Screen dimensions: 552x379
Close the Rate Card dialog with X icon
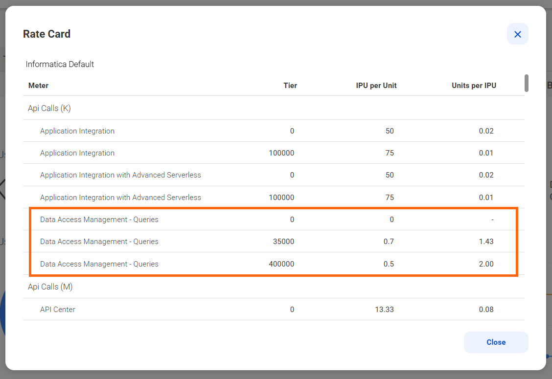(x=518, y=34)
